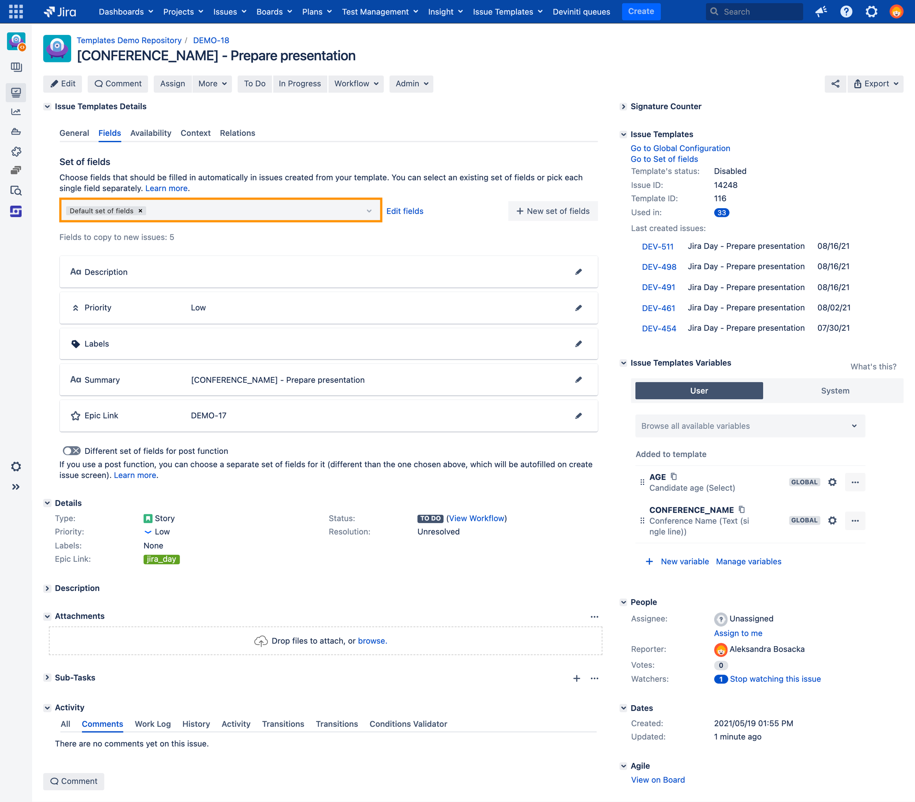Screen dimensions: 915x802
Task: Open settings gear for AGE variable
Action: pyautogui.click(x=832, y=482)
